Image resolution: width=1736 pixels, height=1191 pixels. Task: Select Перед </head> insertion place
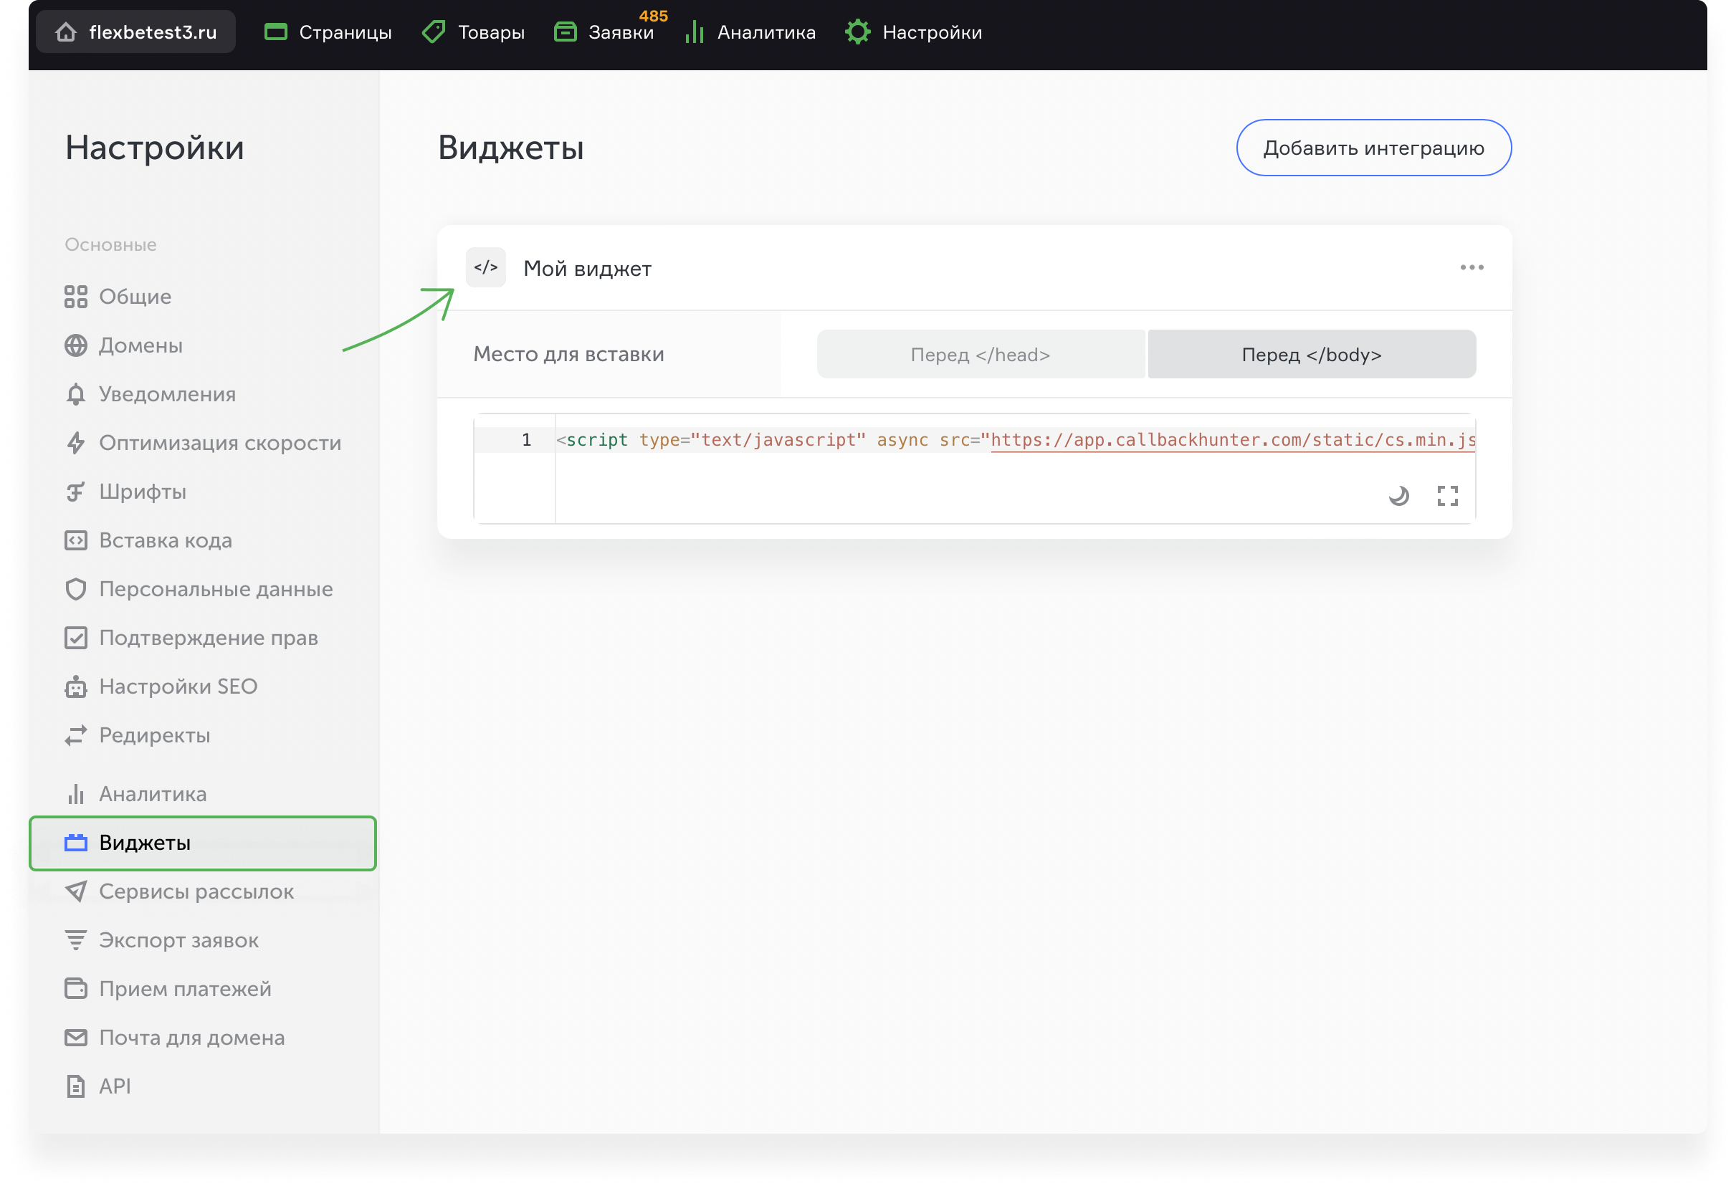(980, 354)
